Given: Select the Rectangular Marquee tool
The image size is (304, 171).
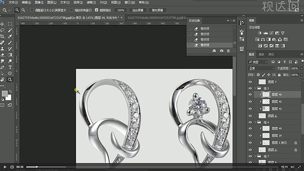Looking at the screenshot, I should (x=10, y=24).
